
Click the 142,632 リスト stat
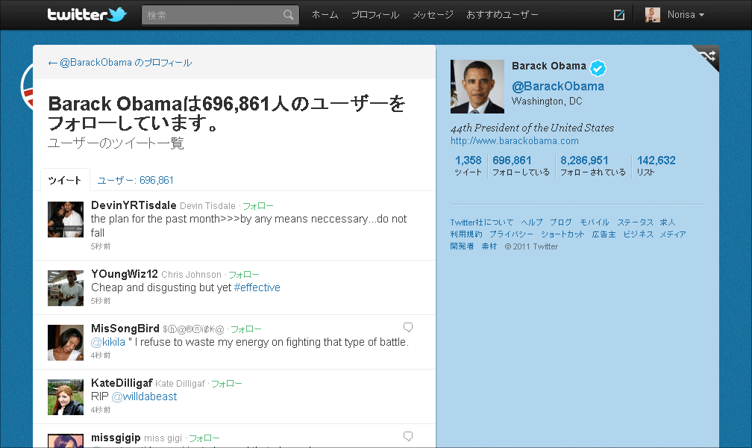[x=656, y=166]
